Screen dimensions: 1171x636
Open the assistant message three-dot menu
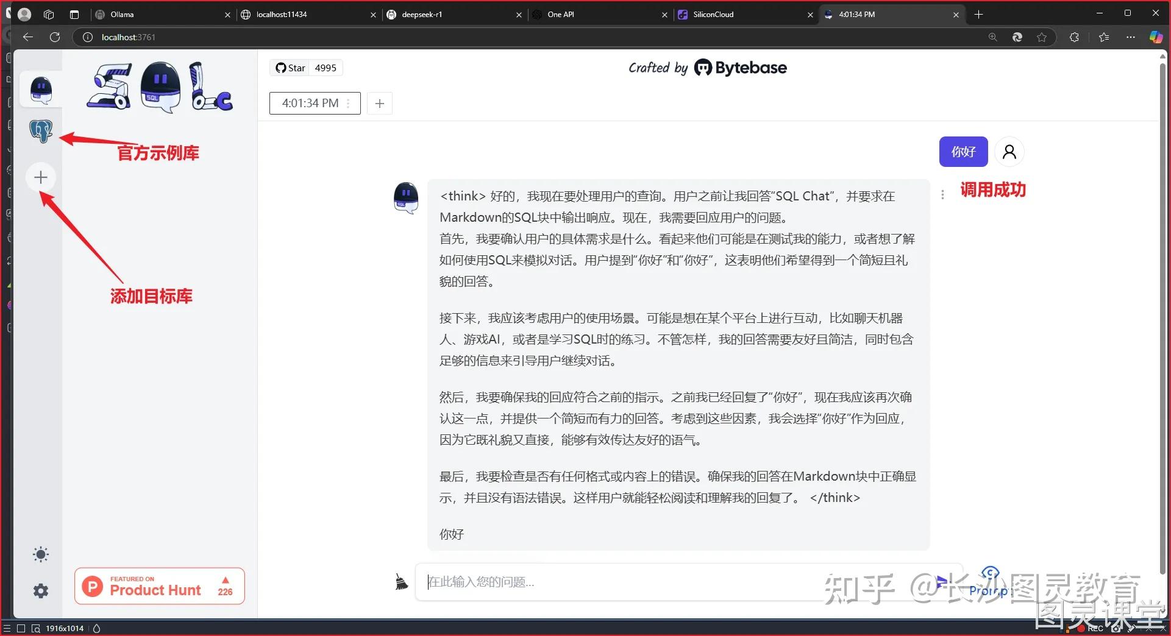tap(942, 194)
